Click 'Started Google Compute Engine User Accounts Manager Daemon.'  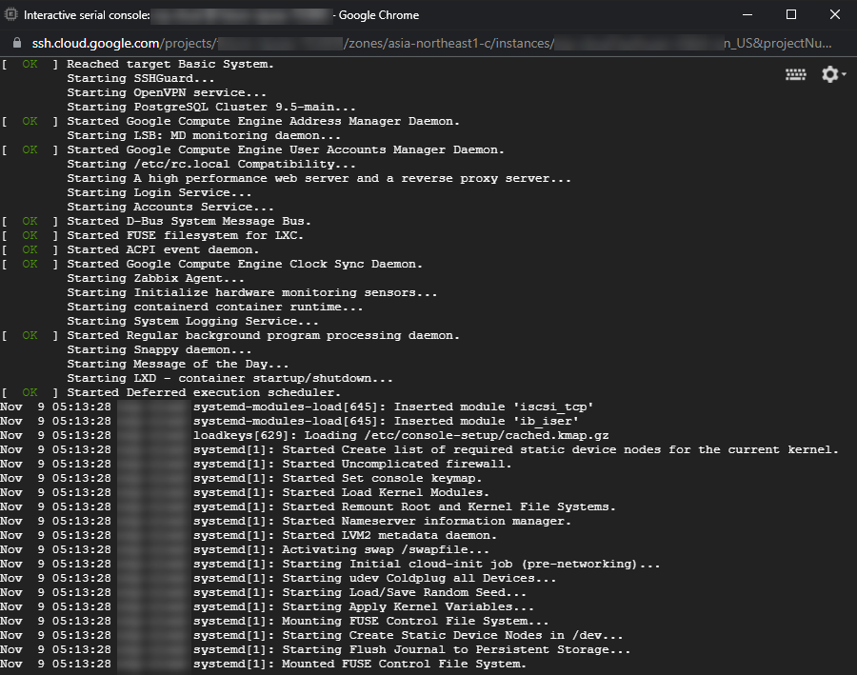pyautogui.click(x=286, y=149)
